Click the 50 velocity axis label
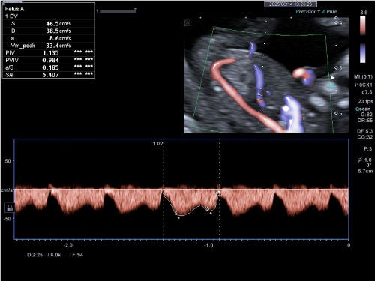The height and width of the screenshot is (281, 375). (x=7, y=161)
